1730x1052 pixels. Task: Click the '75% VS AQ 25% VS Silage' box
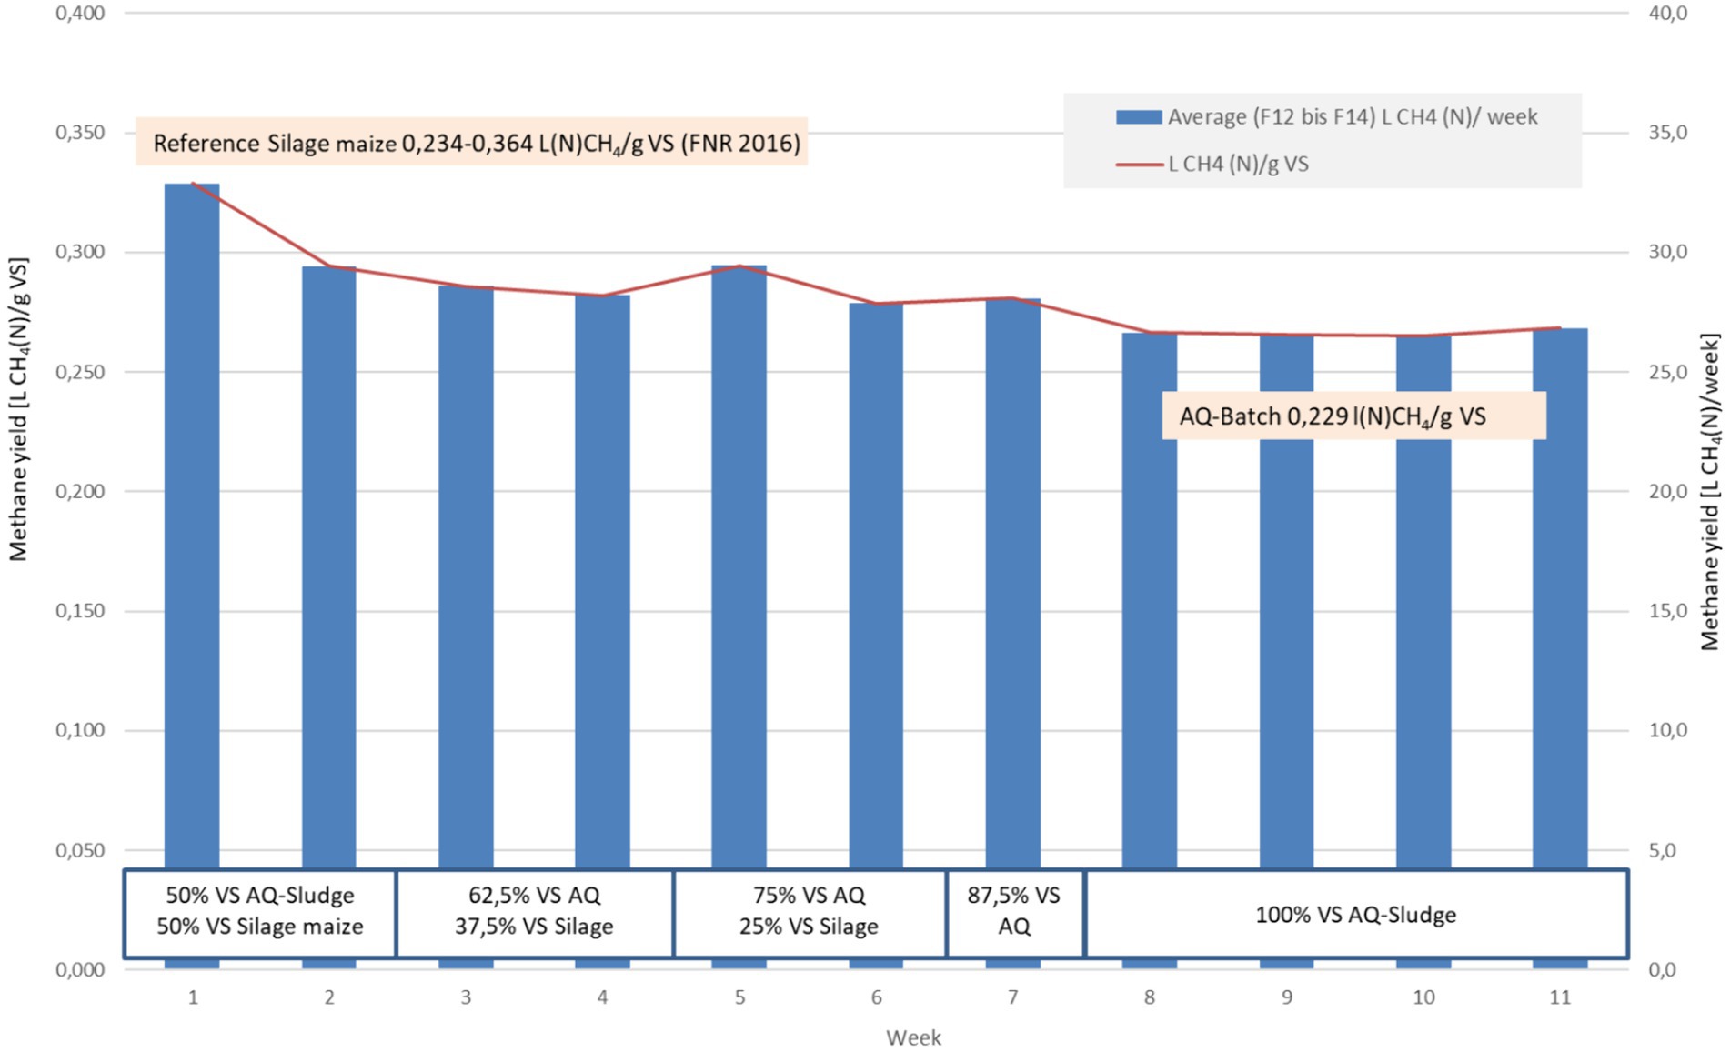coord(810,913)
